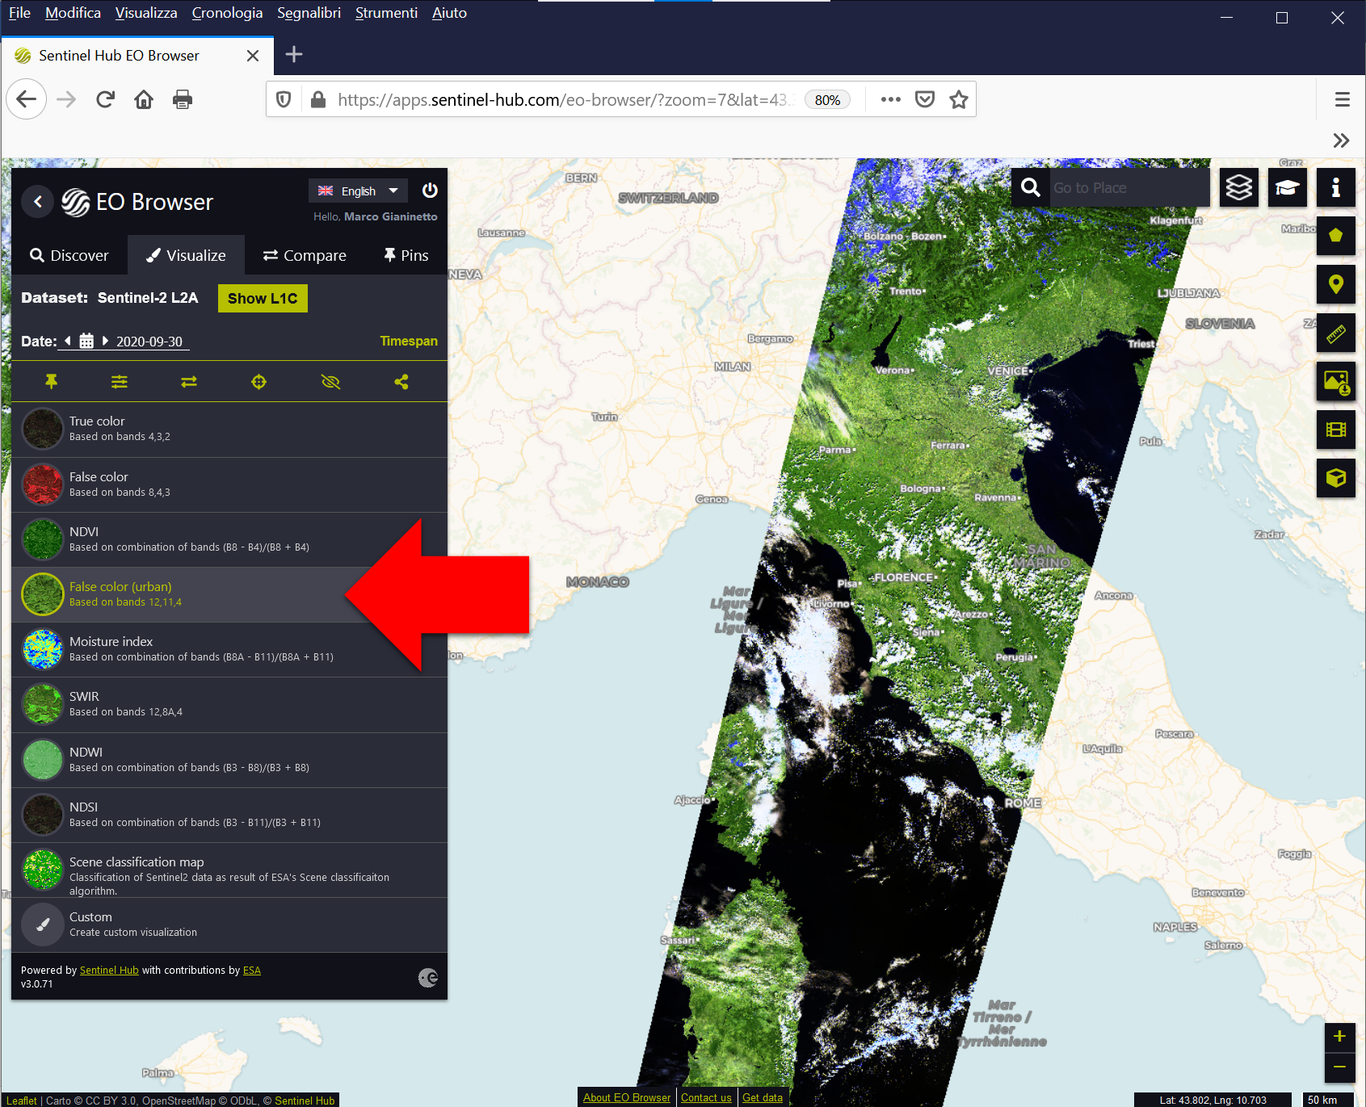The image size is (1366, 1107).
Task: Open the Contact us link
Action: pos(706,1097)
